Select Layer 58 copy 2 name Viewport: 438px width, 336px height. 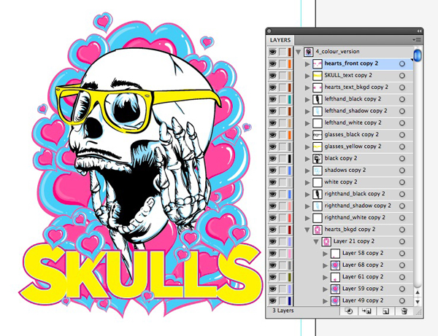point(363,253)
